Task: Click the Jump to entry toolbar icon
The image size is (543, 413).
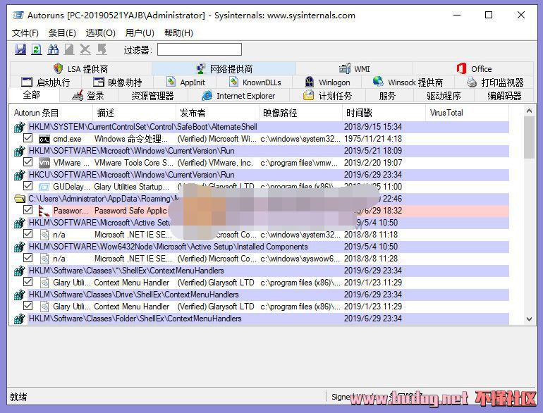Action: pos(102,49)
